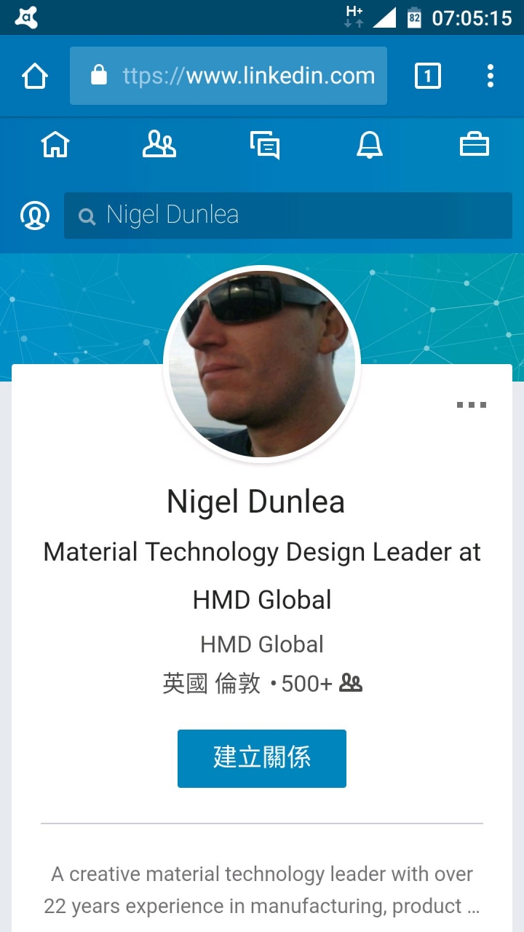Tap the search magnifier icon
Image resolution: width=524 pixels, height=932 pixels.
coord(87,216)
